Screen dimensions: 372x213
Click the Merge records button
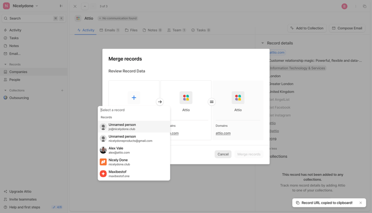click(249, 154)
